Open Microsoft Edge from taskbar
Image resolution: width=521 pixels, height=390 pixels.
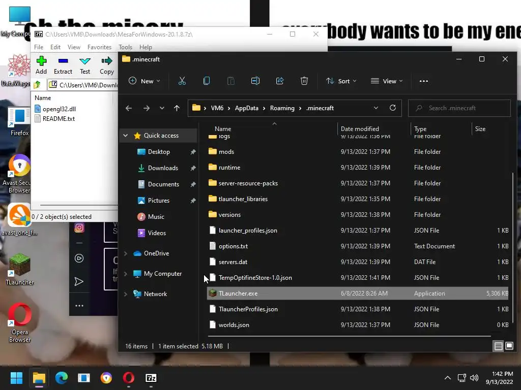pos(62,378)
